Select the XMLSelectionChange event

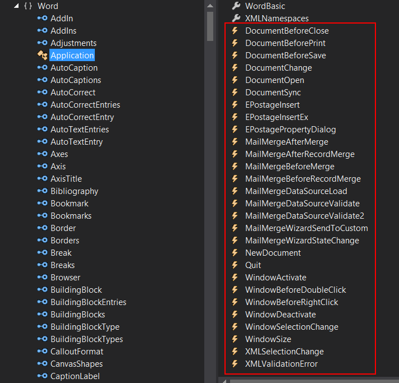tap(285, 352)
